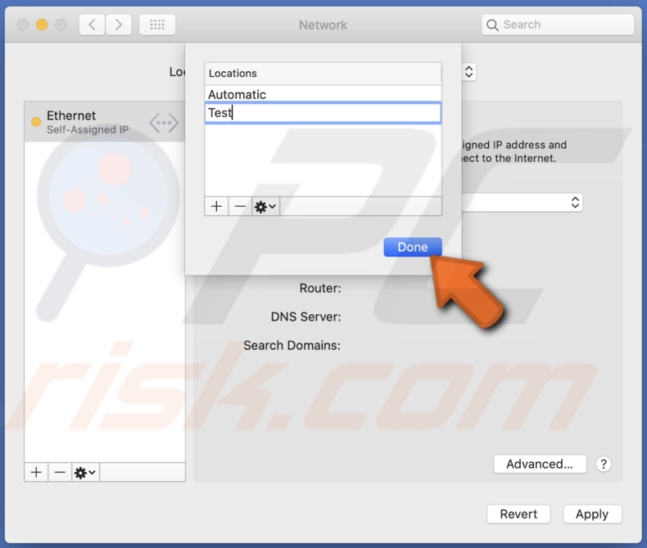Click the Search field in toolbar
647x548 pixels.
point(558,25)
